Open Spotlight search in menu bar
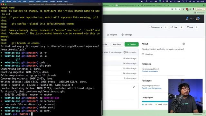This screenshot has width=206, height=116. pyautogui.click(x=187, y=1)
